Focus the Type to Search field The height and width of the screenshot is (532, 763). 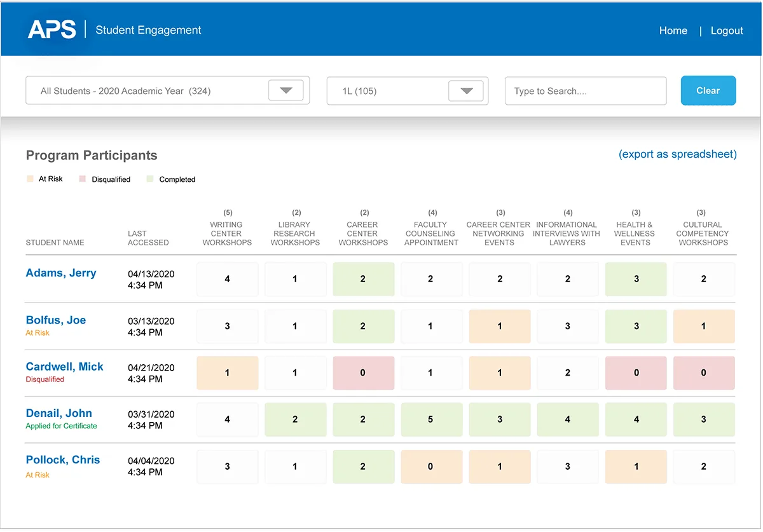coord(585,91)
